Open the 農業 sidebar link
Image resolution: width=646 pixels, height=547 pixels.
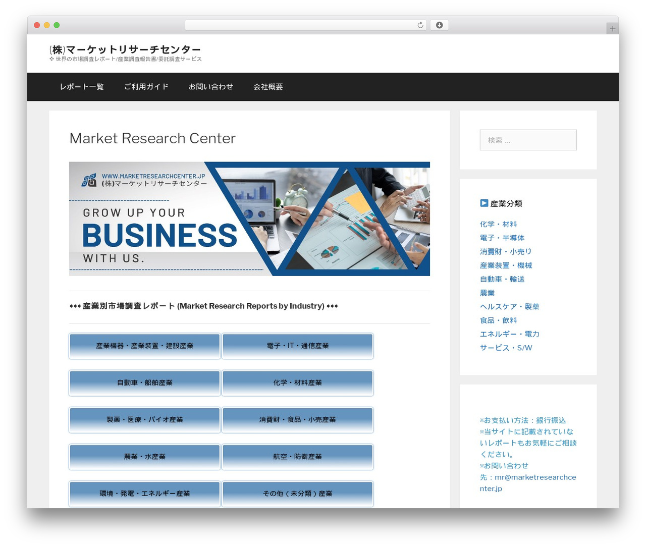tap(487, 293)
